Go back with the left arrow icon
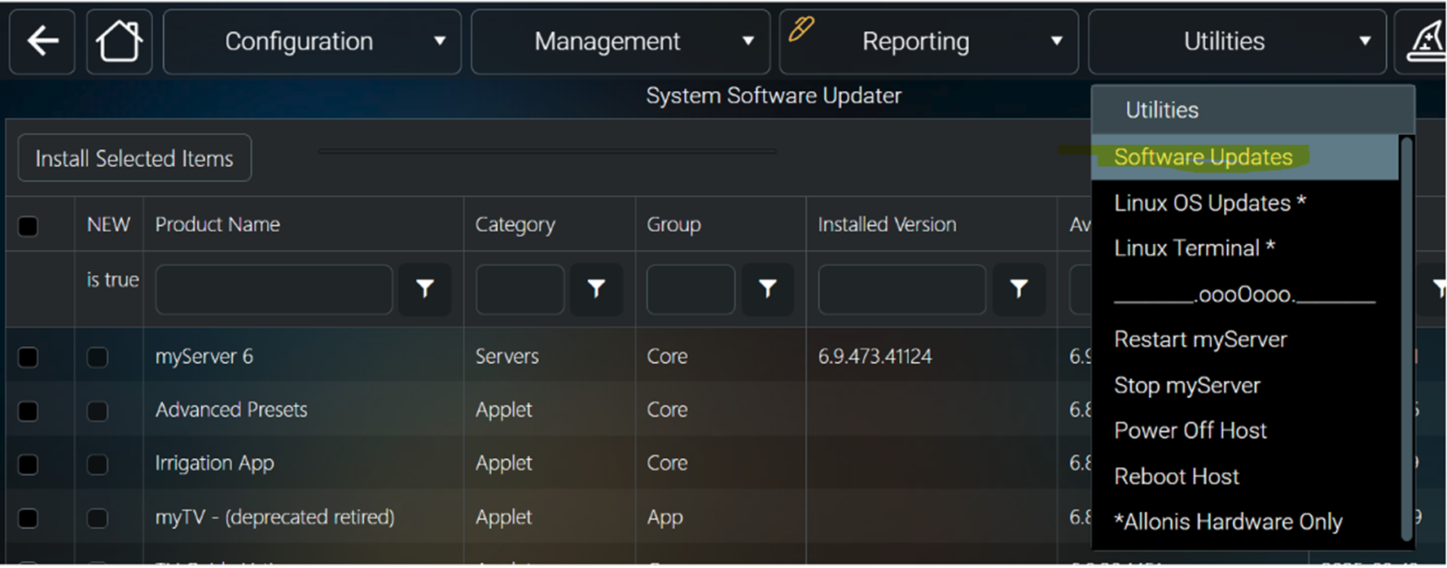 (x=42, y=41)
